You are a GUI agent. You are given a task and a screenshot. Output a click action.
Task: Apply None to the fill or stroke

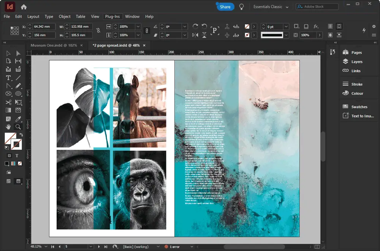[20, 164]
